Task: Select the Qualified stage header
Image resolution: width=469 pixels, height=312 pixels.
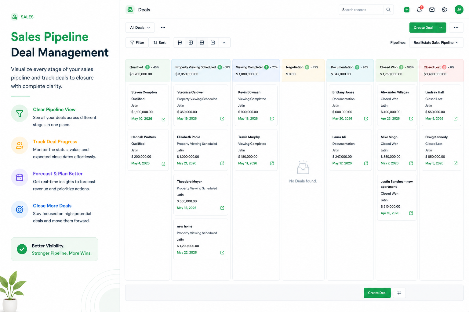Action: tap(147, 70)
